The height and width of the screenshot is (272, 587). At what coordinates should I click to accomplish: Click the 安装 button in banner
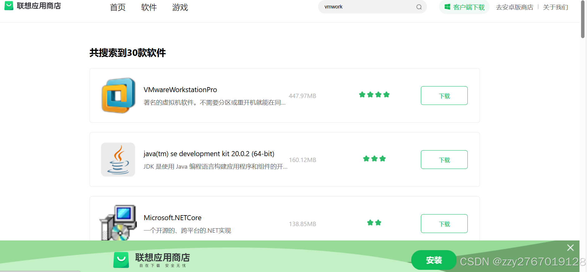[434, 260]
